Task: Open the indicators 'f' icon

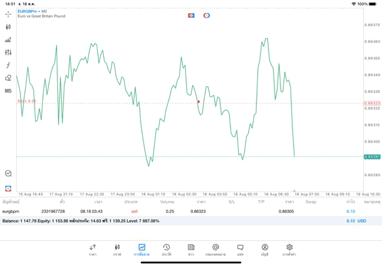Action: point(8,65)
